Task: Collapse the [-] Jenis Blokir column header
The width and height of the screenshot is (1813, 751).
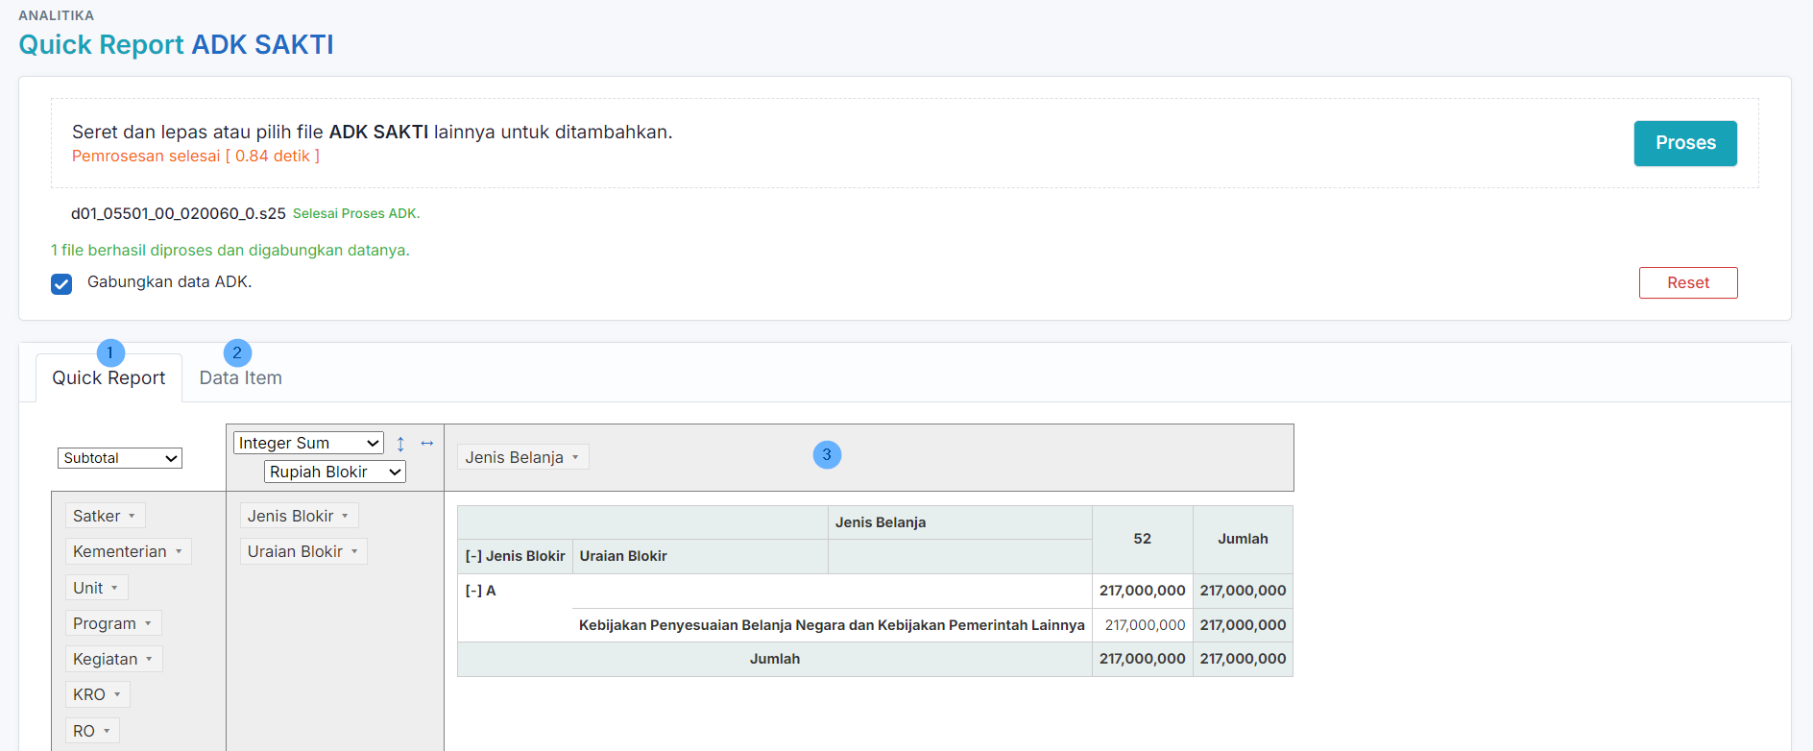Action: [x=473, y=556]
